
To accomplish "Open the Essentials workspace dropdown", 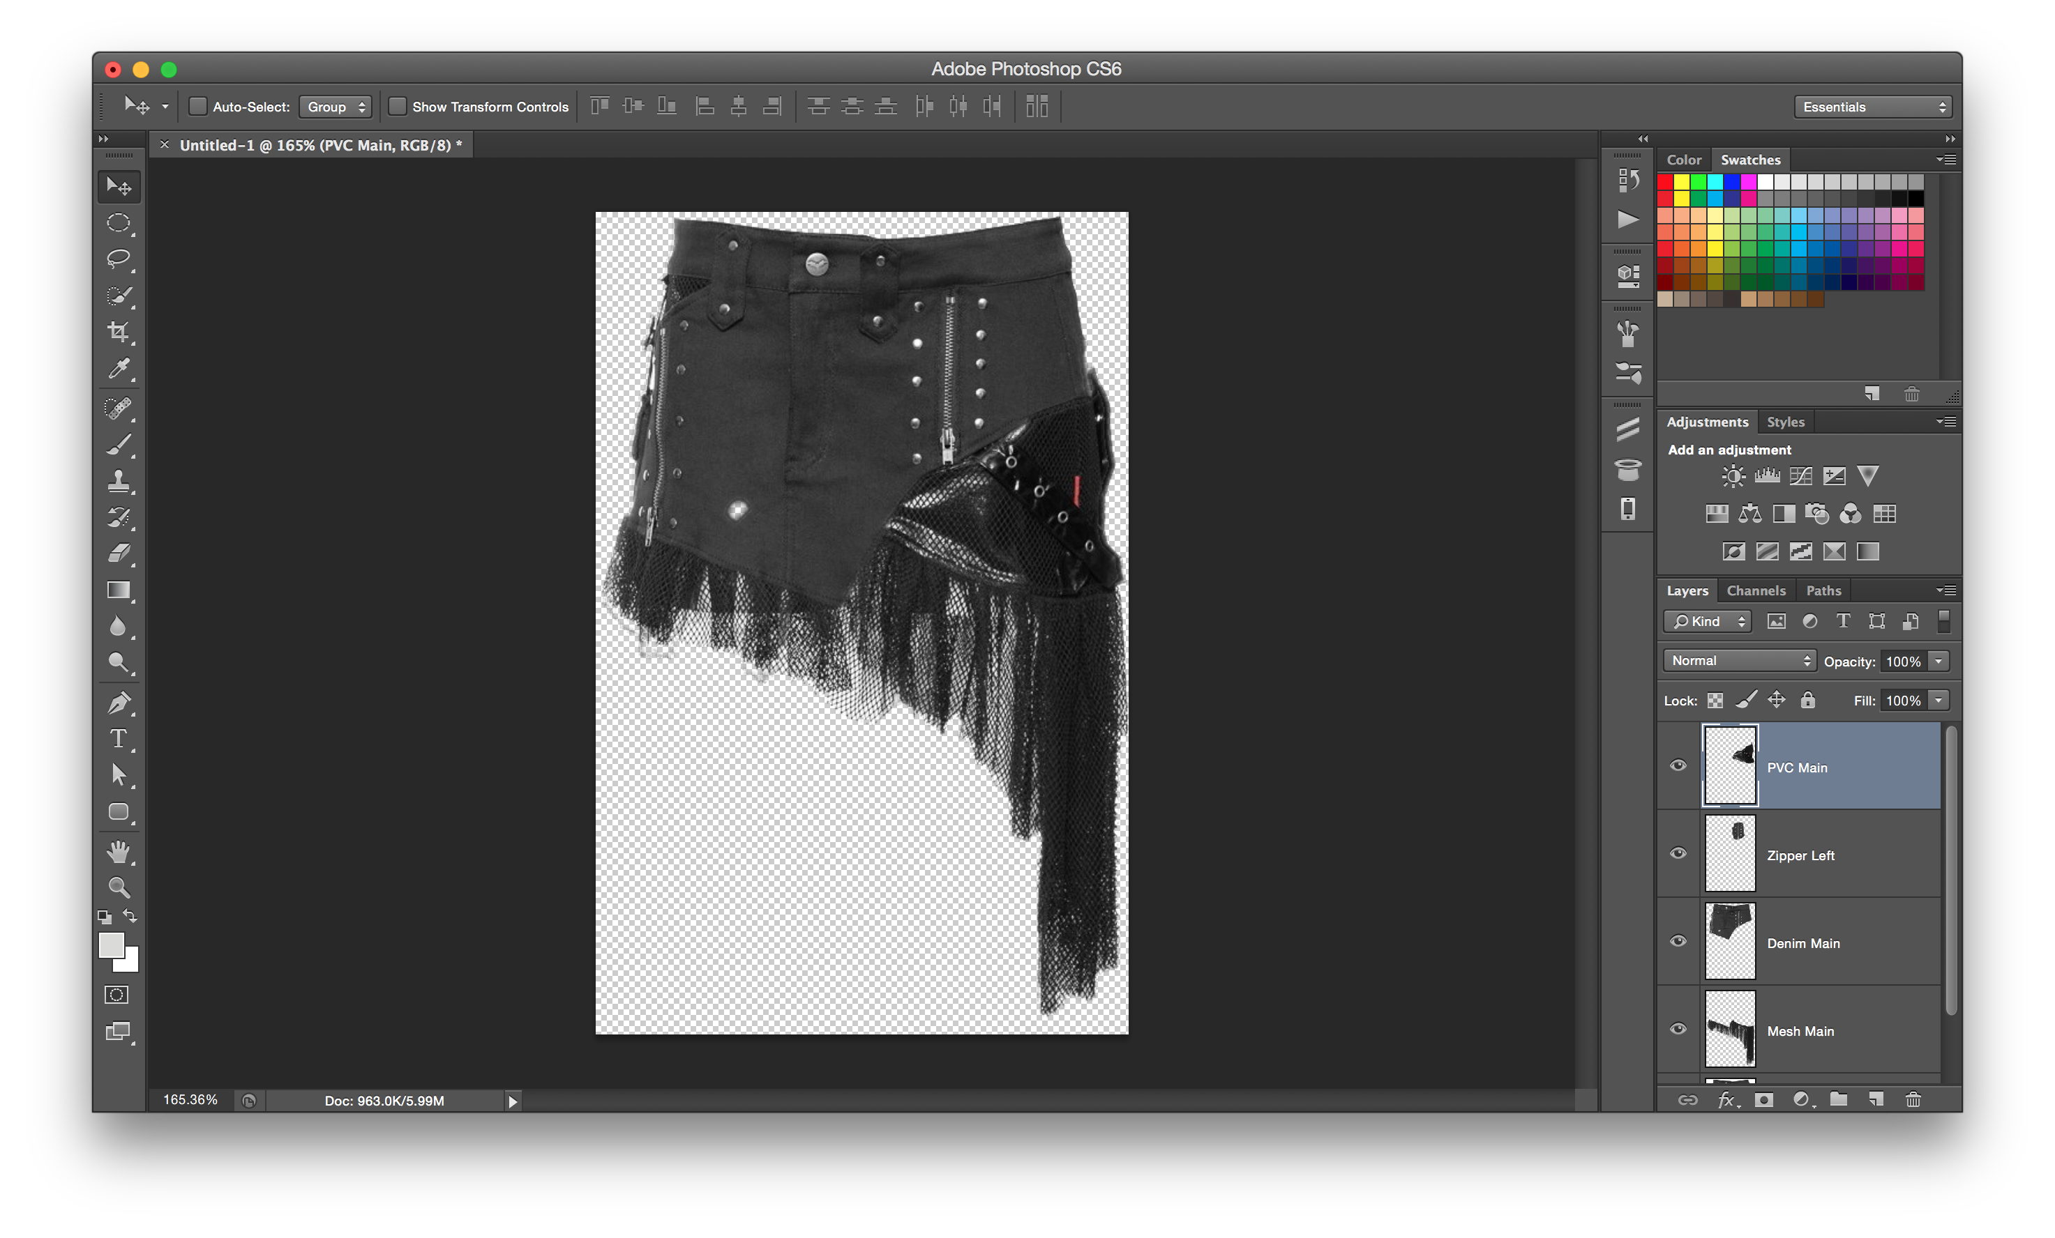I will tap(1873, 107).
